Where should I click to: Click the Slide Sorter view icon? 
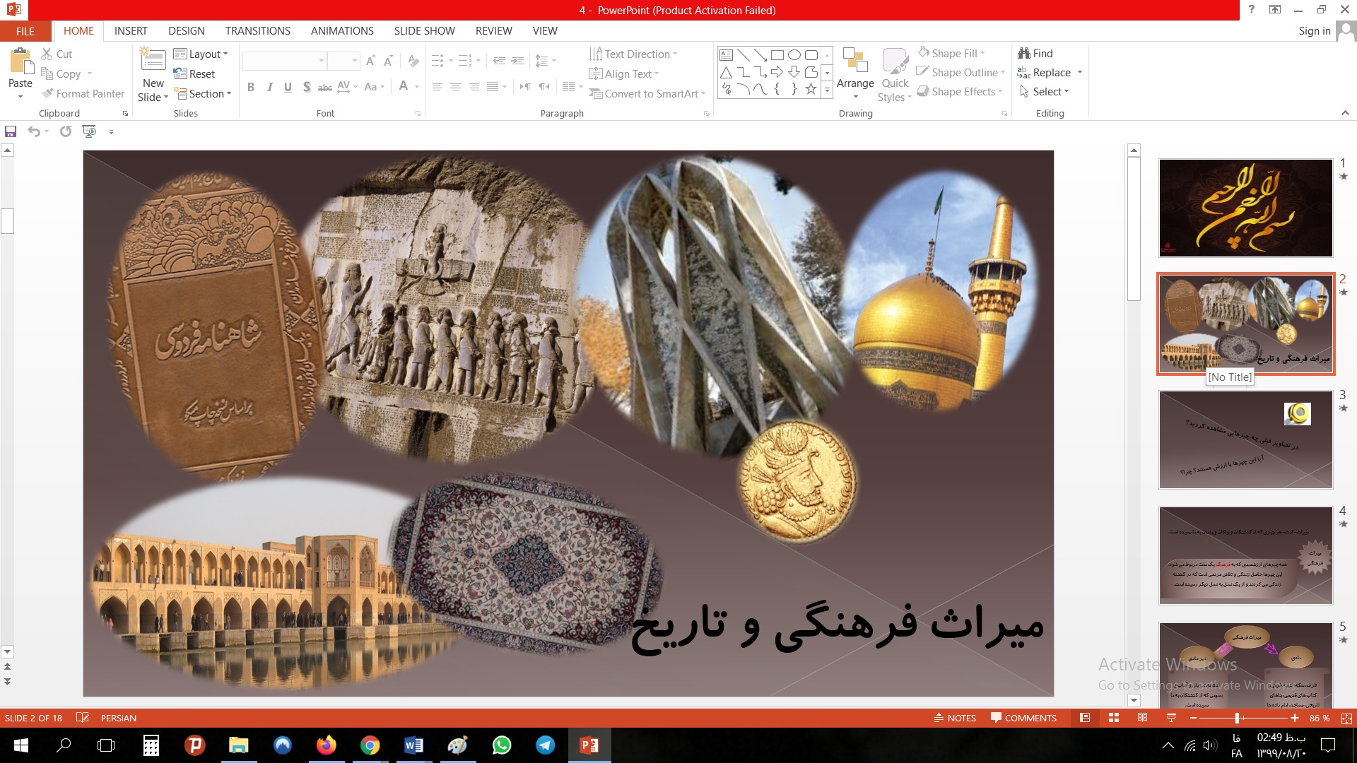(1114, 718)
